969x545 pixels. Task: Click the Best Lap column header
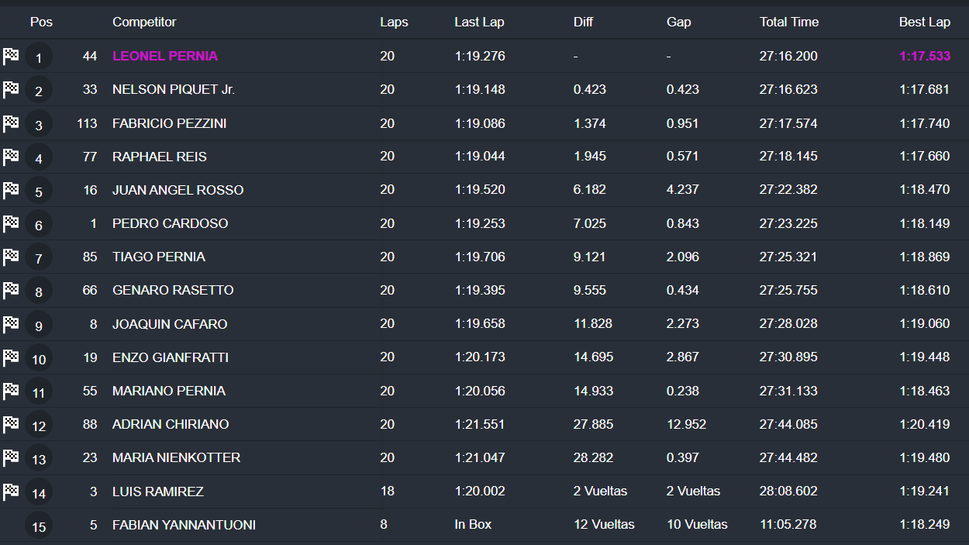click(924, 22)
